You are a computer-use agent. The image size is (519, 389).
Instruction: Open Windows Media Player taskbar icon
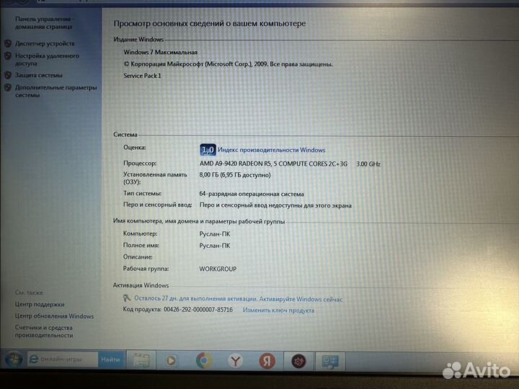pos(171,360)
